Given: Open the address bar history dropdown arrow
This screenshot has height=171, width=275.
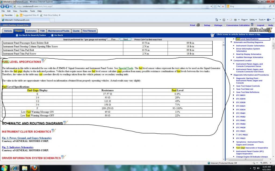Looking at the screenshot, I should [211, 6].
